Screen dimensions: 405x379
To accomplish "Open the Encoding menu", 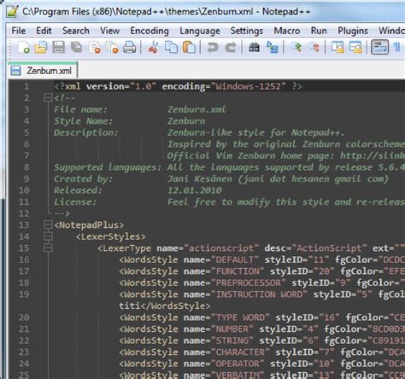I will pyautogui.click(x=149, y=31).
